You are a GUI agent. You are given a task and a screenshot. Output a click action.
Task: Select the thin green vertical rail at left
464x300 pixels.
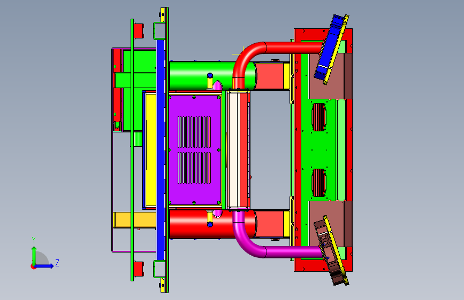(132, 150)
